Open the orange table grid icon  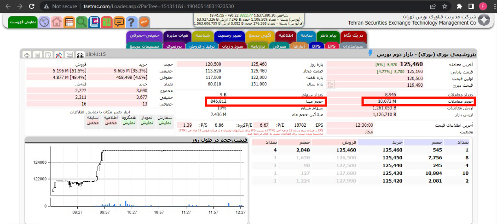(69, 22)
